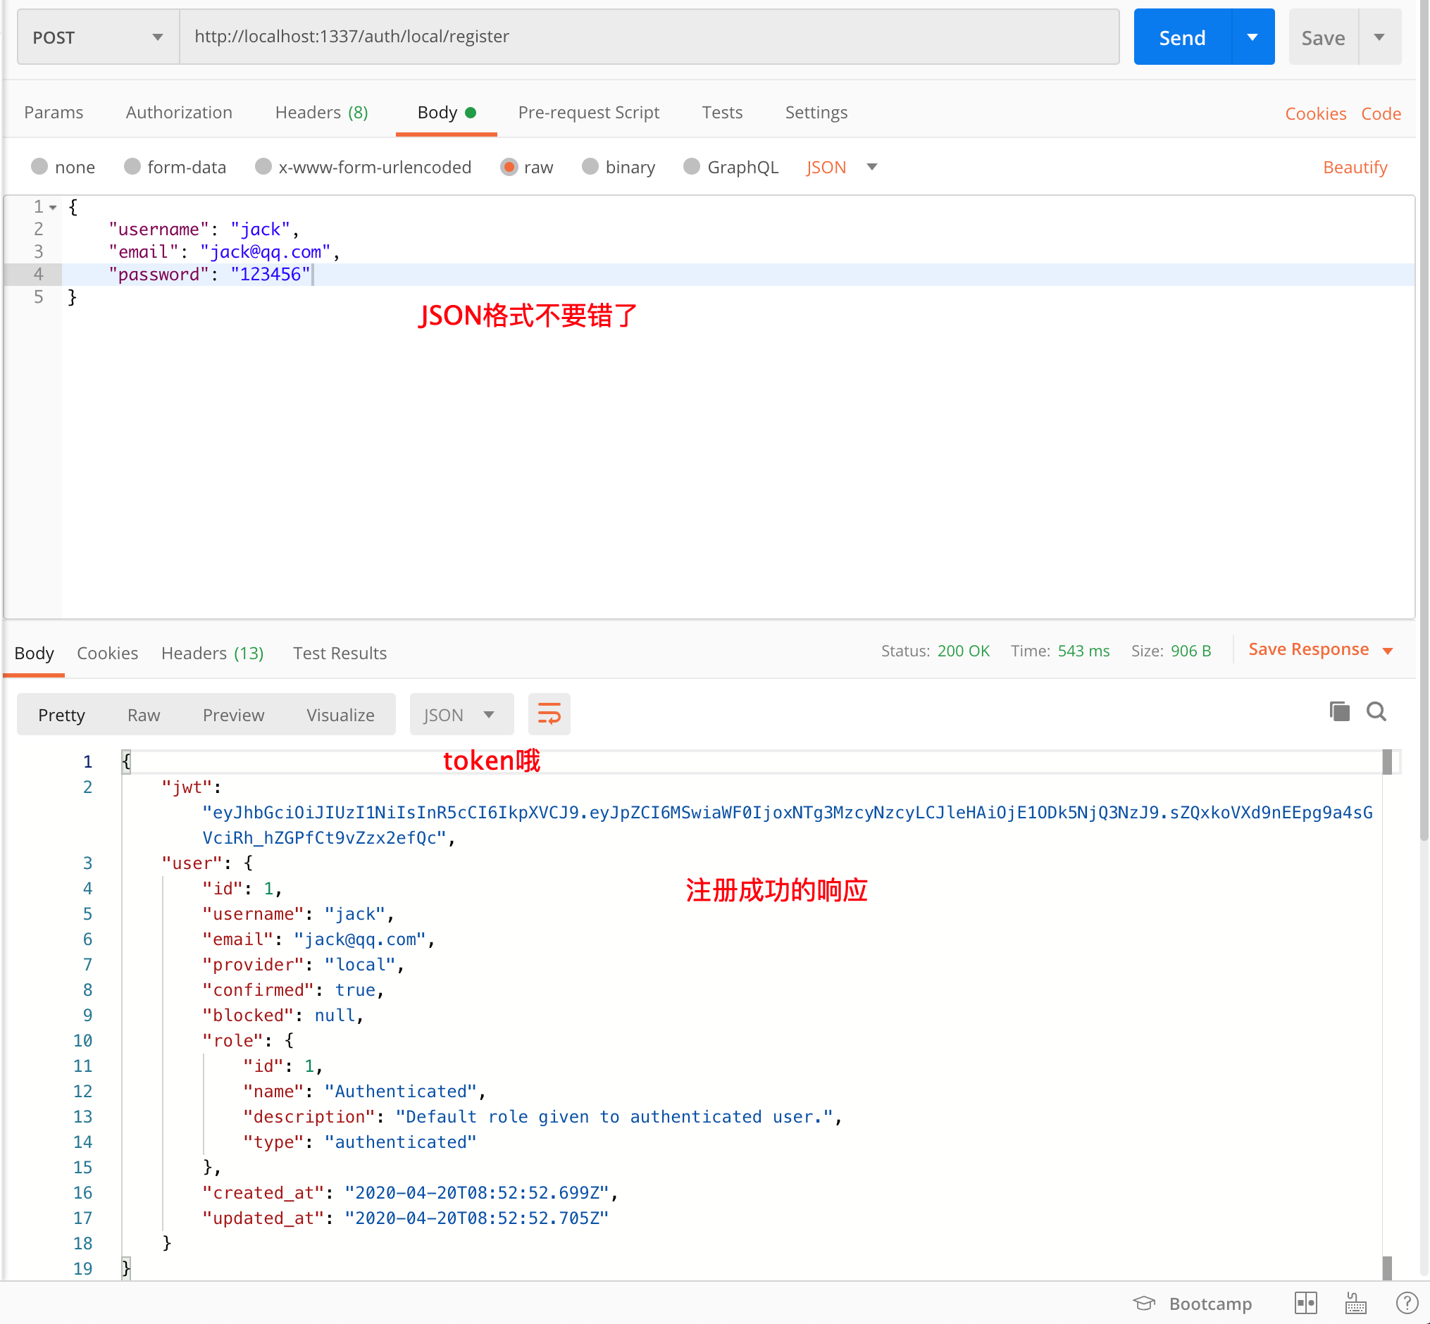Open help question mark icon

[1406, 1303]
